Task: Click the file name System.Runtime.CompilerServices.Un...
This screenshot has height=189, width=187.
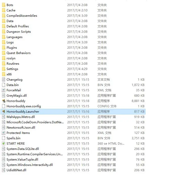Action: 35,154
